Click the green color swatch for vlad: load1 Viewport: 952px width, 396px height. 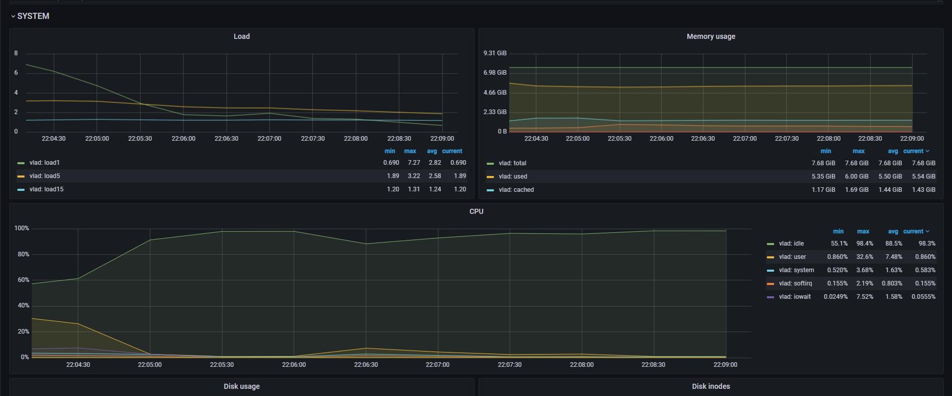21,163
